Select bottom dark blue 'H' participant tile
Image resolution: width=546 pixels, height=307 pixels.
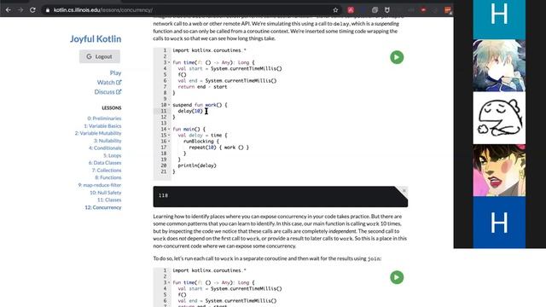(499, 223)
